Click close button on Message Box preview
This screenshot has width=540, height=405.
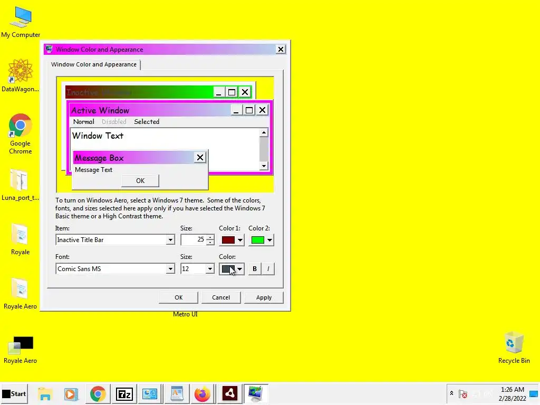[x=200, y=157]
